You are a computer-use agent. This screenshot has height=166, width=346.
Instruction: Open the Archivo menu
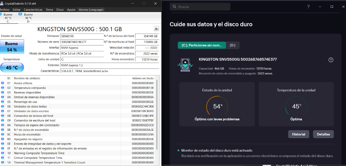tap(4, 10)
